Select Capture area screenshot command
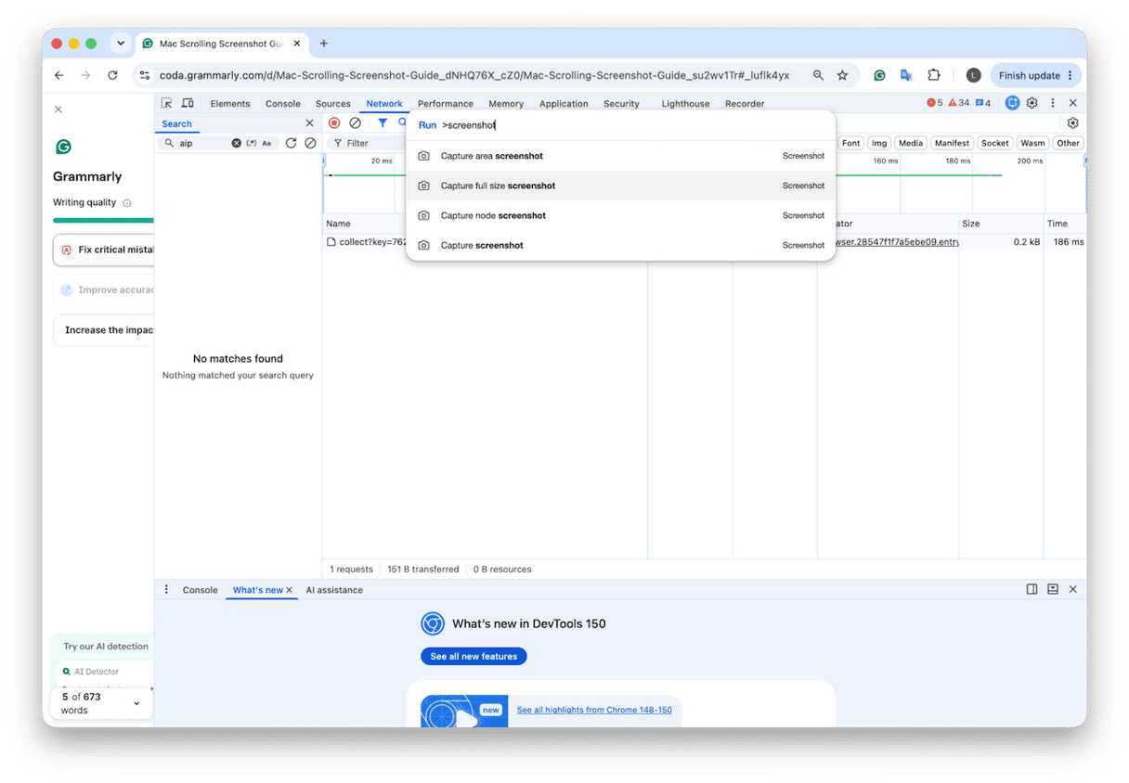This screenshot has width=1129, height=783. 620,156
